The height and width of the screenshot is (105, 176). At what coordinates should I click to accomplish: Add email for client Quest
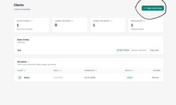pos(58,78)
